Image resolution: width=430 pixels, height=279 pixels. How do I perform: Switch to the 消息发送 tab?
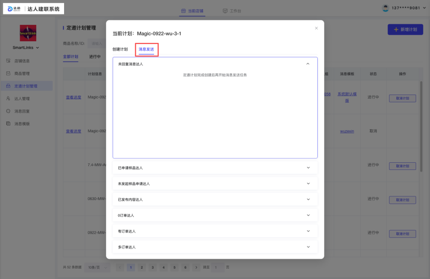click(x=146, y=49)
